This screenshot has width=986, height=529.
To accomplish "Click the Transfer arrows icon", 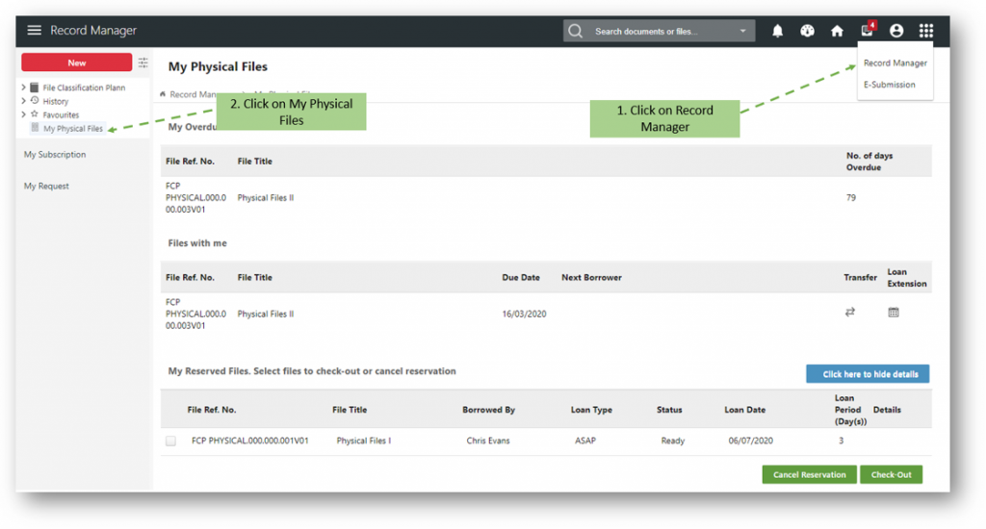I will (850, 312).
